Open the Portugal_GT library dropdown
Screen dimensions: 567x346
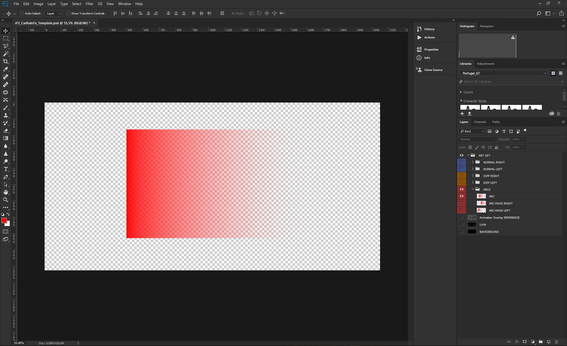(x=504, y=73)
